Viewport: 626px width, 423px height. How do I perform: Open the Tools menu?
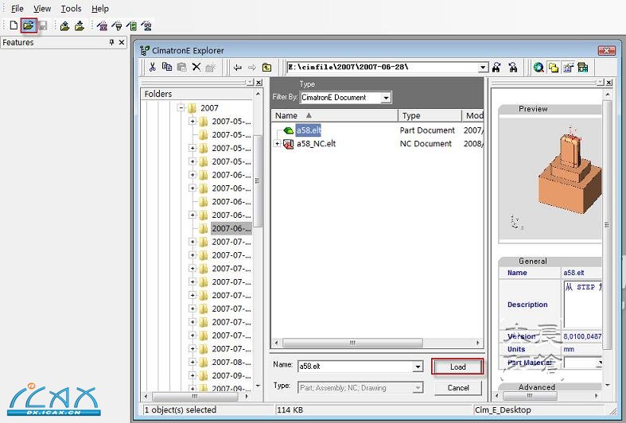pos(71,9)
